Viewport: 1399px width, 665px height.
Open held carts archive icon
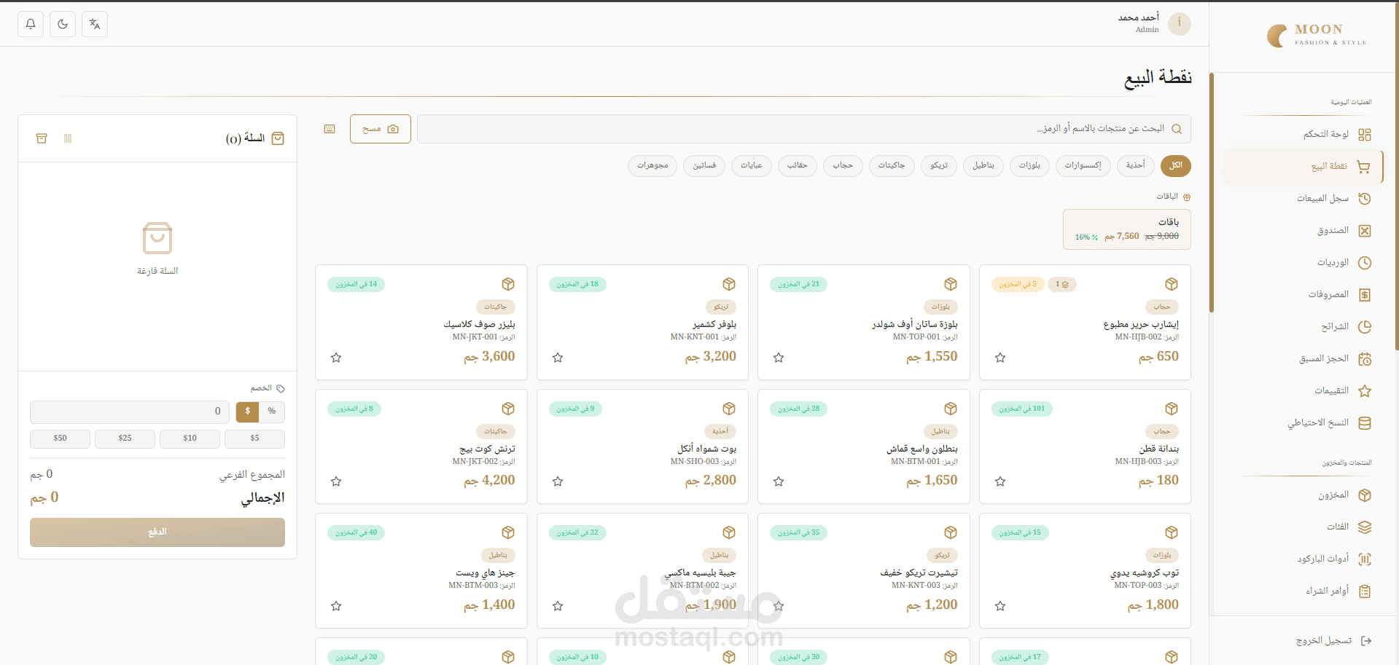(x=42, y=138)
